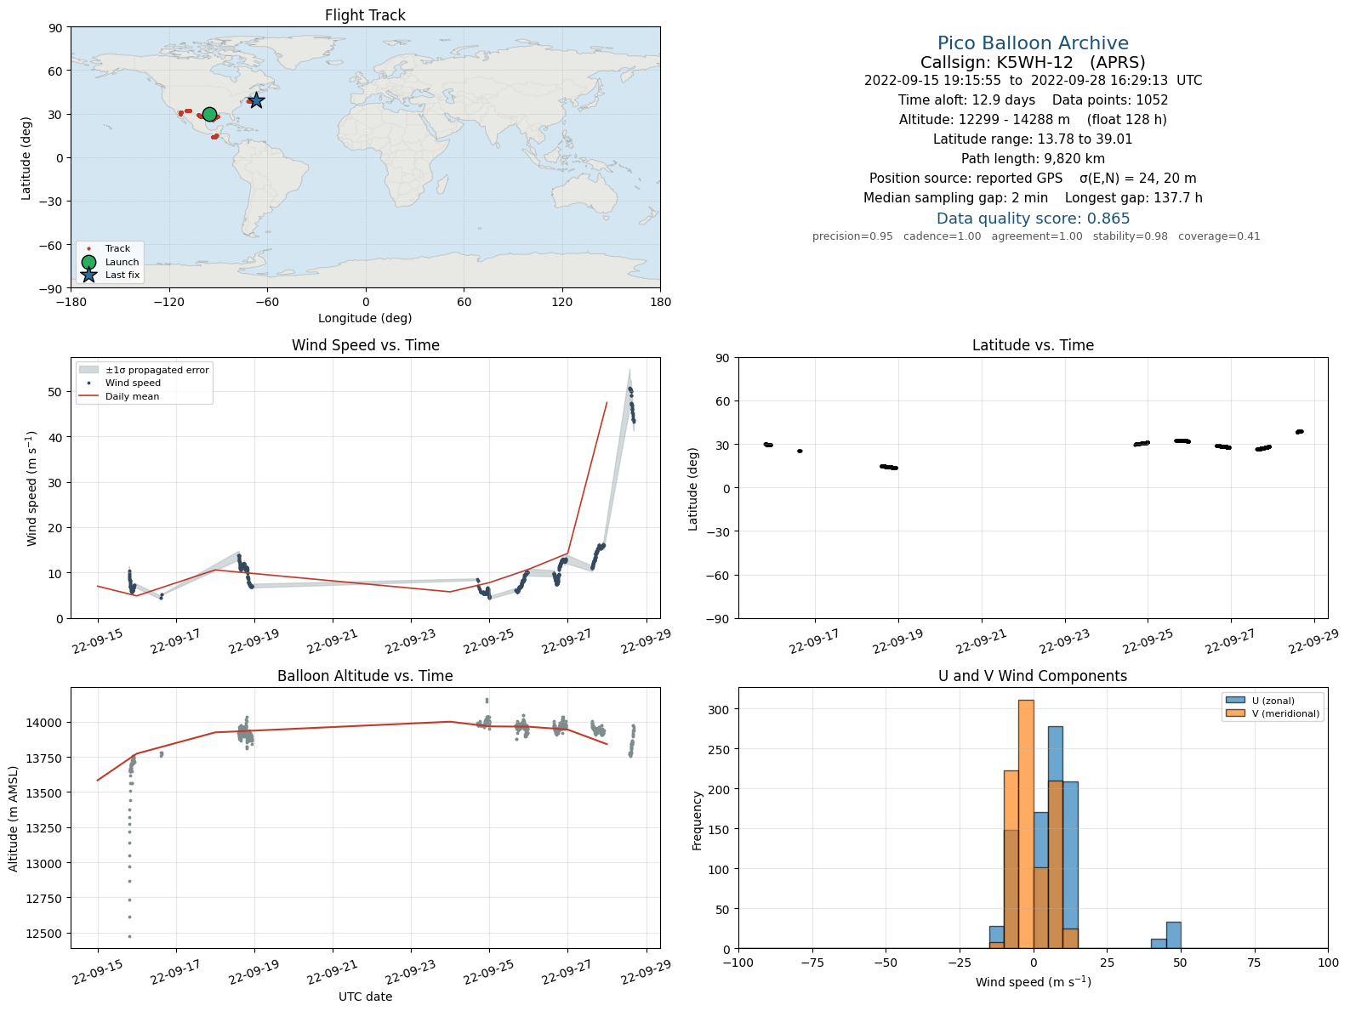Click the "Data quality score: 0.865" text
Screen dimensions: 1350x1011
(x=1033, y=219)
